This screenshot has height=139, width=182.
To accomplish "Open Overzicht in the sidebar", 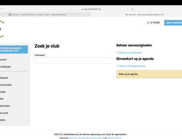I will coord(3,60).
